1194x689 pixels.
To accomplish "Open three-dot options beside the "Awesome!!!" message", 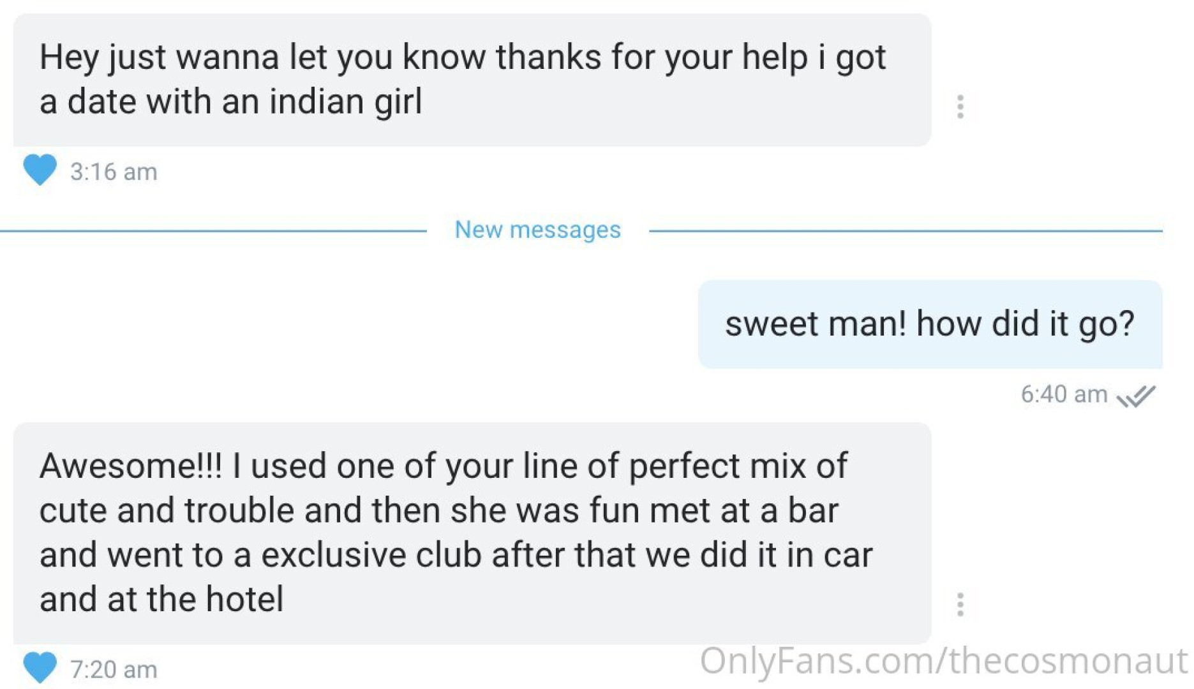I will [x=960, y=604].
